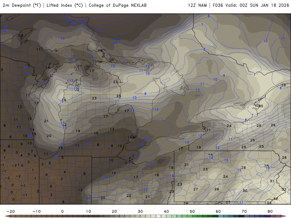The width and height of the screenshot is (291, 218).
Task: Click the 'Valid: 00Z SUN JAN 18 2026' text
Action: click(x=257, y=5)
